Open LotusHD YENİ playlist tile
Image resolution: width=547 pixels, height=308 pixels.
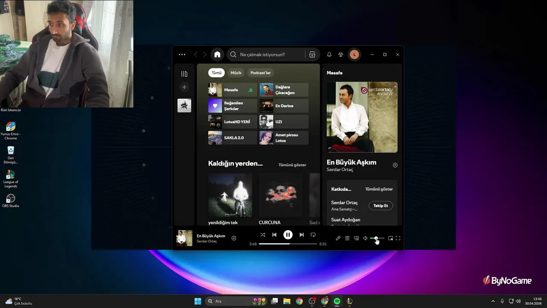[x=232, y=121]
